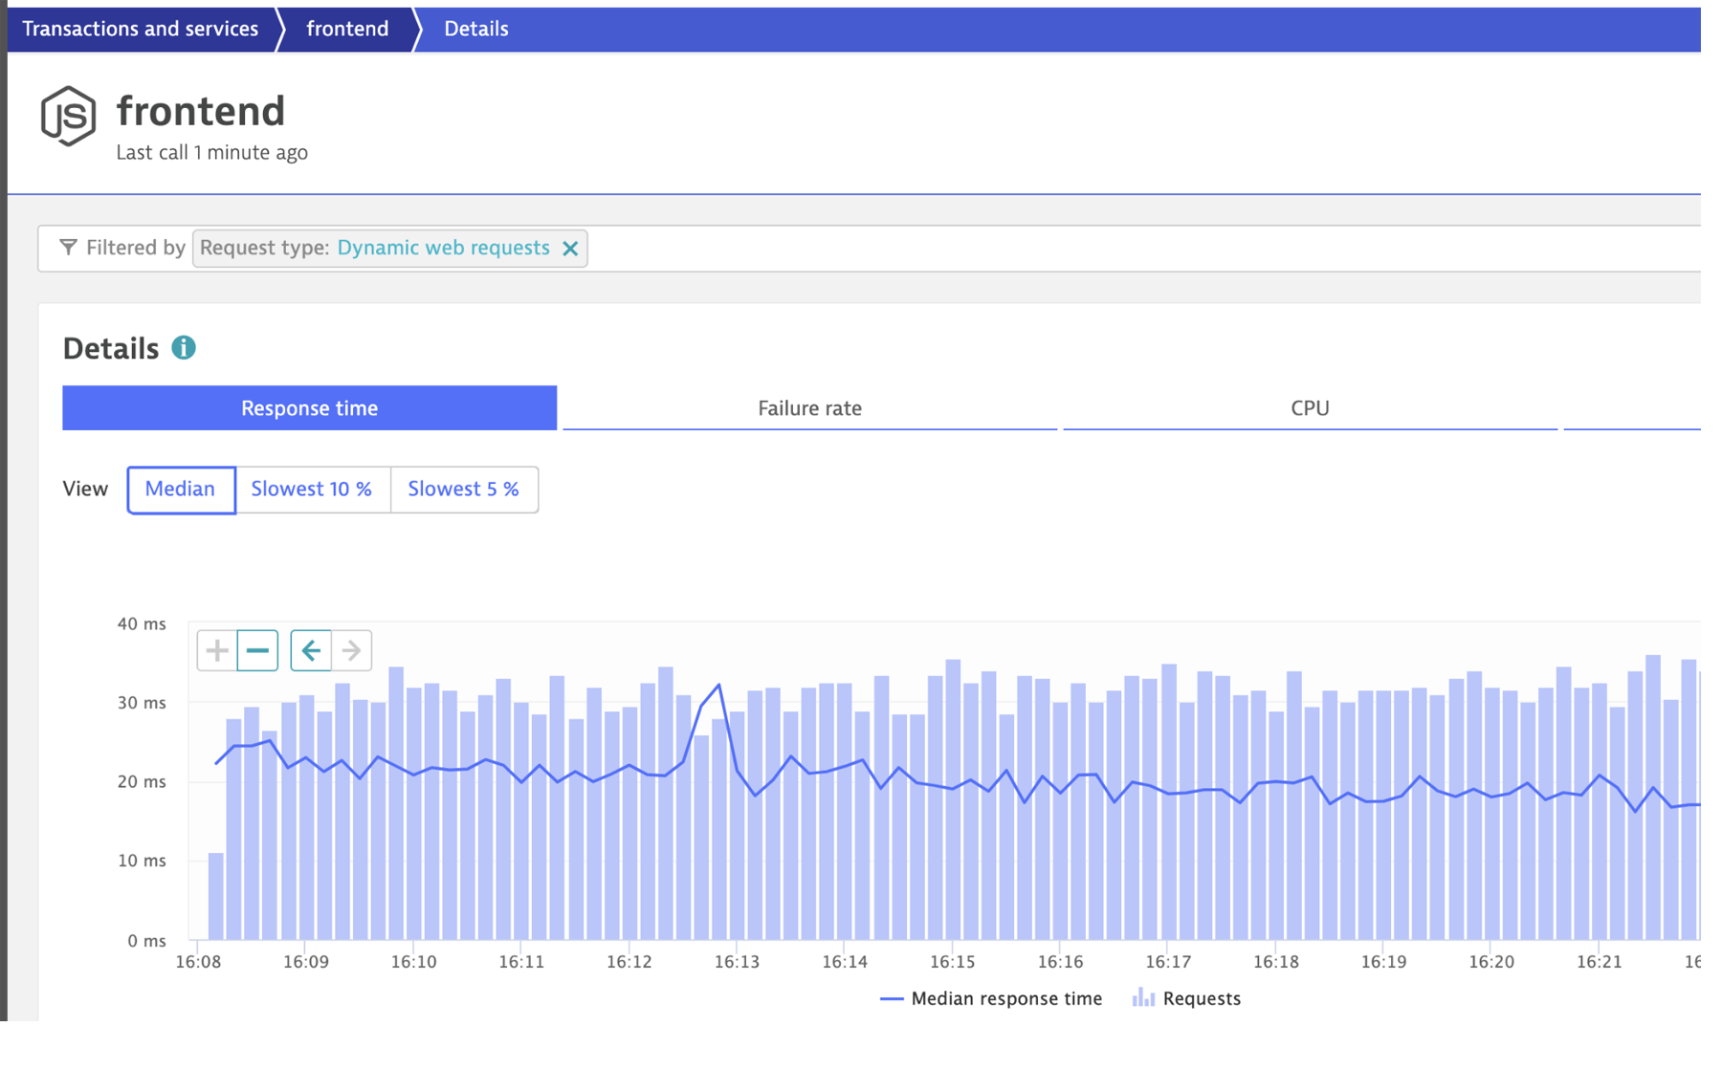Remove the Dynamic web requests filter
This screenshot has width=1722, height=1092.
click(x=571, y=248)
